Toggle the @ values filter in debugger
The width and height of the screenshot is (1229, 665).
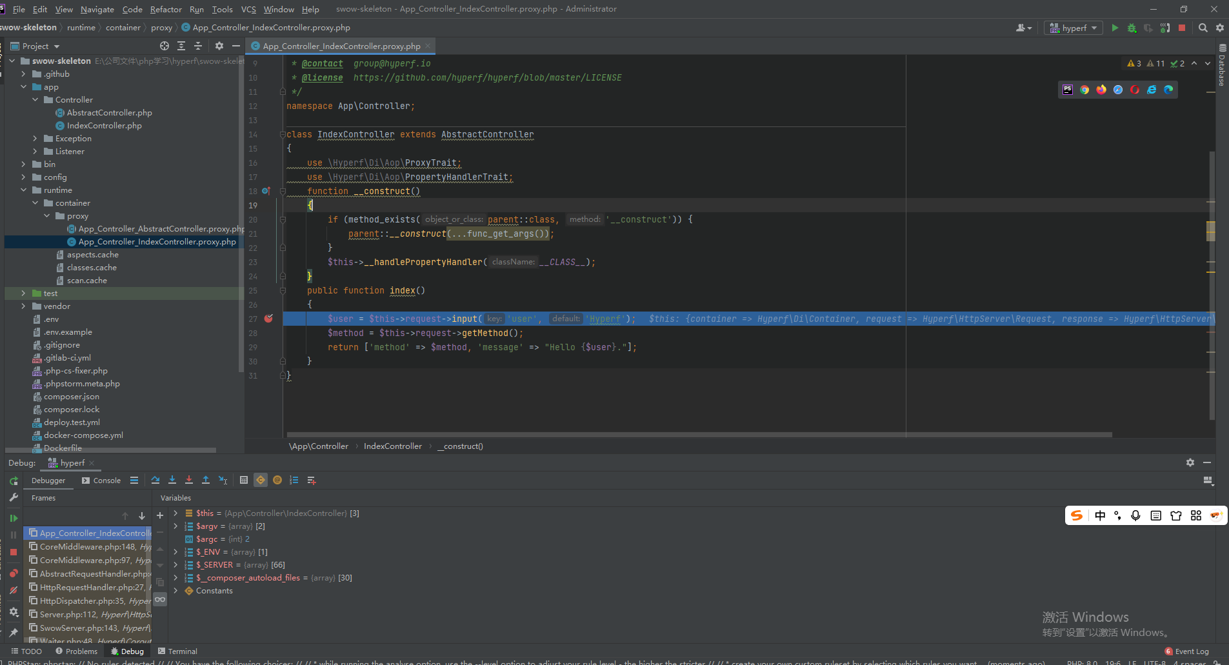click(x=277, y=480)
